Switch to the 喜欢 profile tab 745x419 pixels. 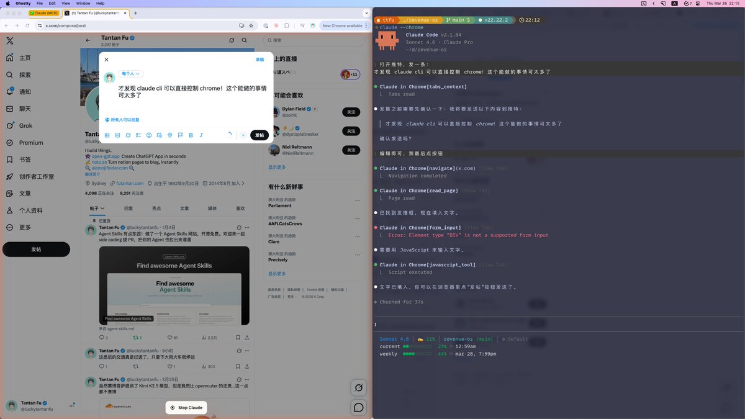coord(240,209)
